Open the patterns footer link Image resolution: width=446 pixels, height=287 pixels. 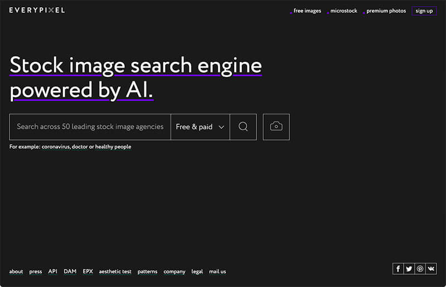coord(147,271)
